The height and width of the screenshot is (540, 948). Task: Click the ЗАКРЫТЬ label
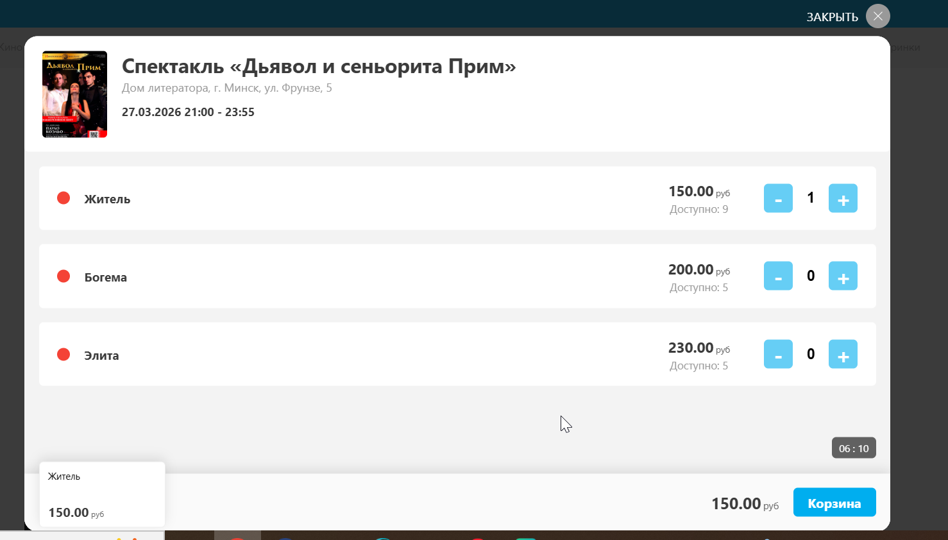pyautogui.click(x=832, y=17)
